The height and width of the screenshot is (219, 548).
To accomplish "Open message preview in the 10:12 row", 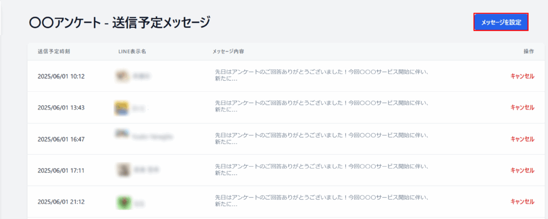I will tap(322, 76).
